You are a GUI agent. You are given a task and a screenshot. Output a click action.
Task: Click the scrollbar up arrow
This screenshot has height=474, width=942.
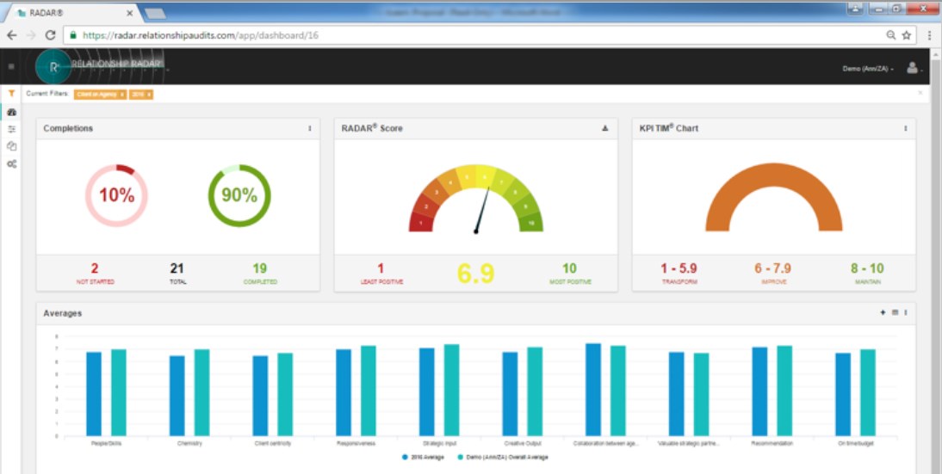pos(936,54)
